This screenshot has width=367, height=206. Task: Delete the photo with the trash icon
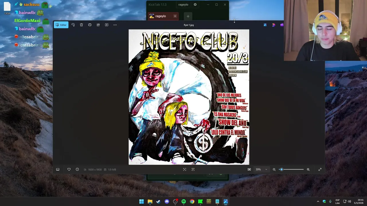81,25
